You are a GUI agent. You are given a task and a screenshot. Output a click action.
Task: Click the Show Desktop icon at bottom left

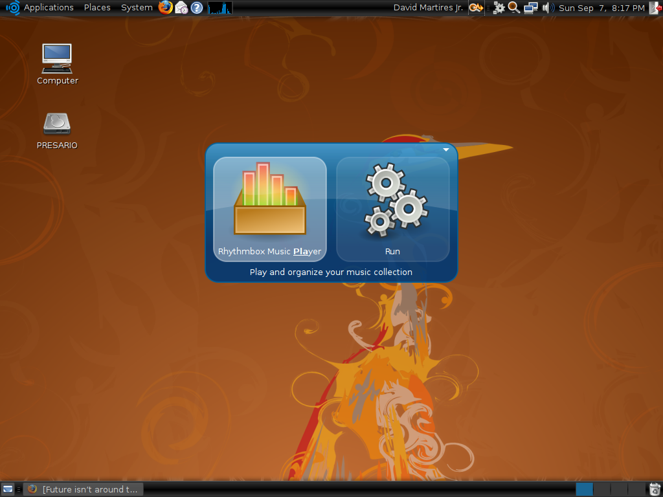7,489
